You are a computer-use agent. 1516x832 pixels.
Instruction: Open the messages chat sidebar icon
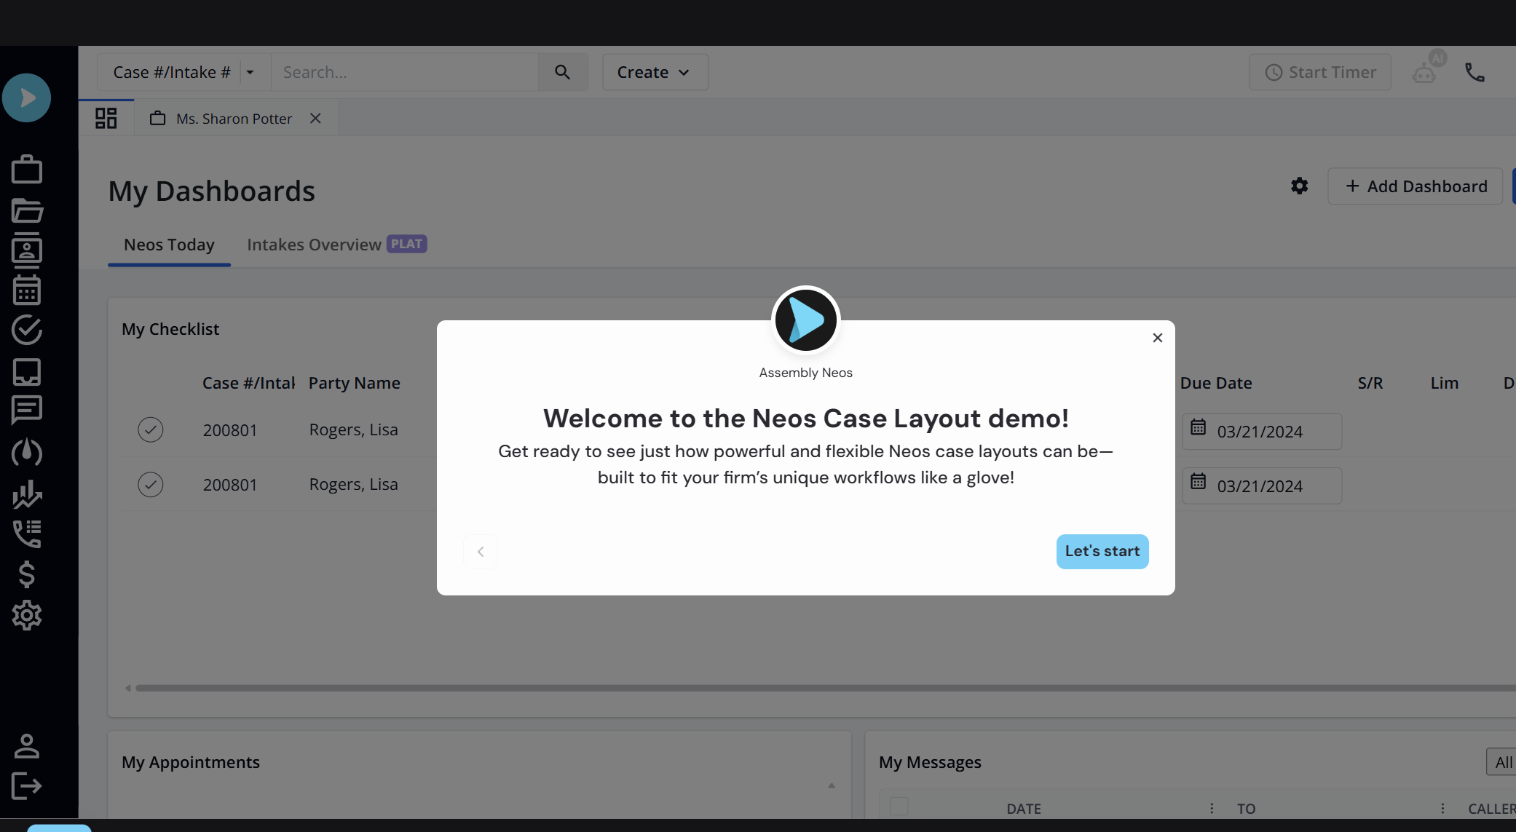point(27,410)
